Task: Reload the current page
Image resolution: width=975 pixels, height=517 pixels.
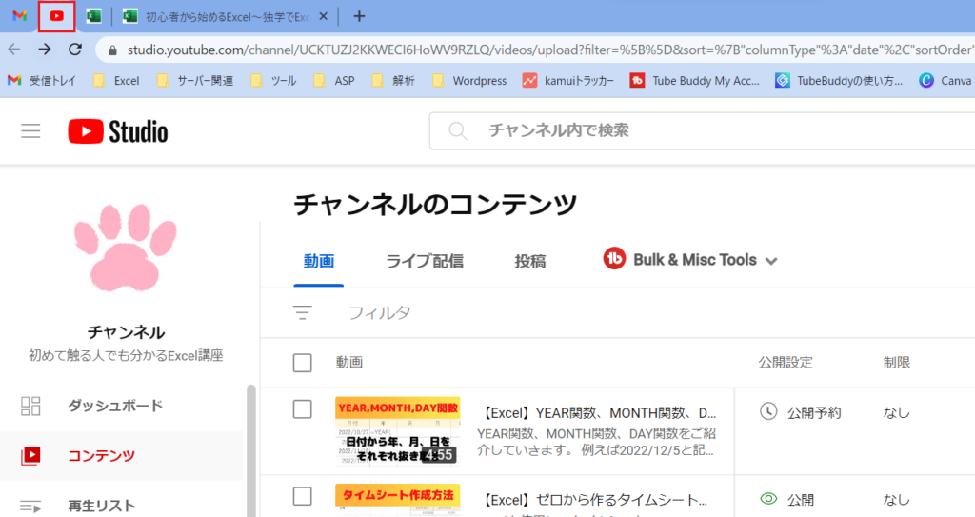Action: (75, 50)
